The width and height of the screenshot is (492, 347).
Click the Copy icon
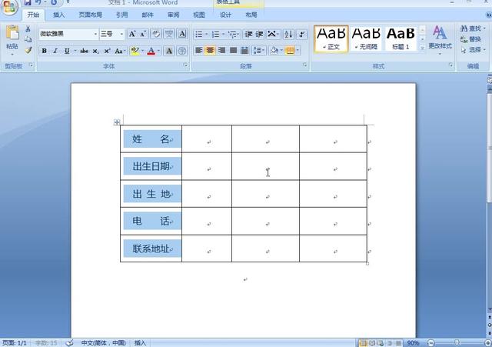[28, 39]
